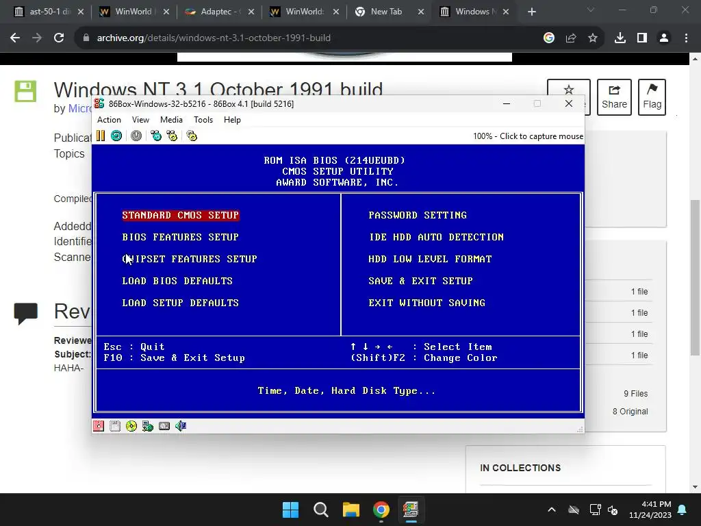
Task: Click HDD LOW LEVEL FORMAT entry
Action: coord(430,259)
